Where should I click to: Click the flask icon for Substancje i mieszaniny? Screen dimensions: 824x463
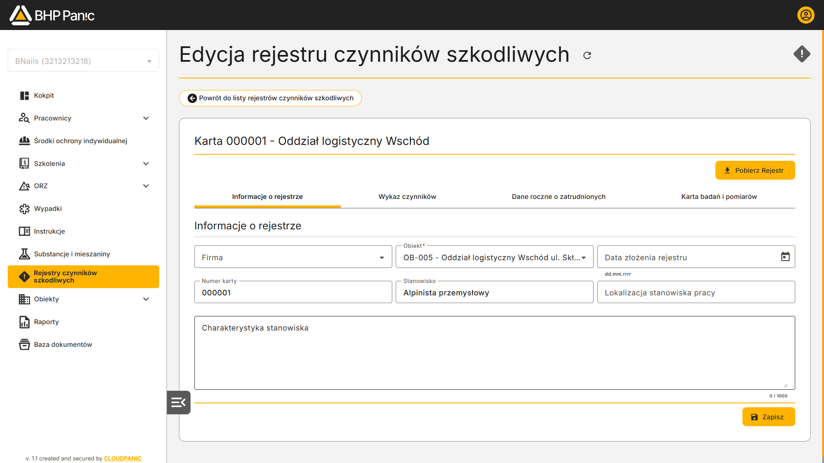(24, 254)
